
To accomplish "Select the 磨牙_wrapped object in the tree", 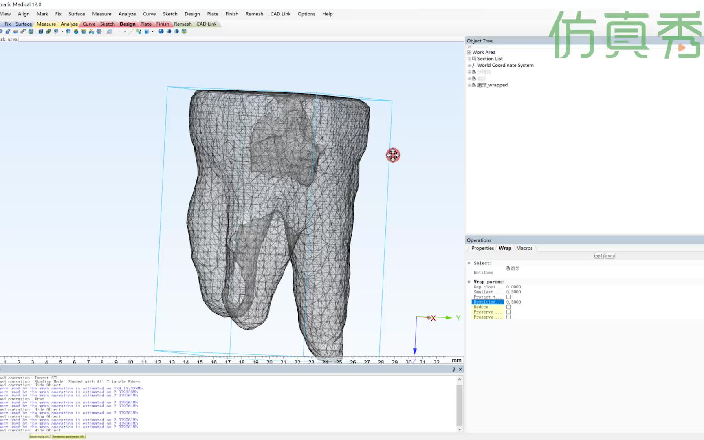I will (492, 85).
